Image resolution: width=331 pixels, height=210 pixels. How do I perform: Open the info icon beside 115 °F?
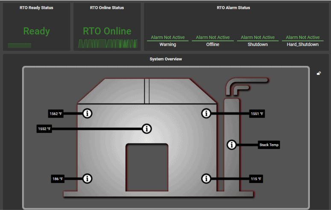click(x=206, y=179)
